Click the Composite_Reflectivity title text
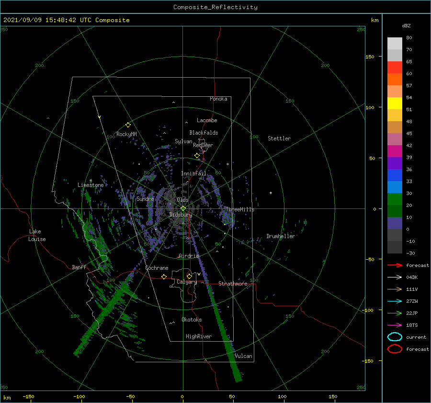 click(x=215, y=7)
